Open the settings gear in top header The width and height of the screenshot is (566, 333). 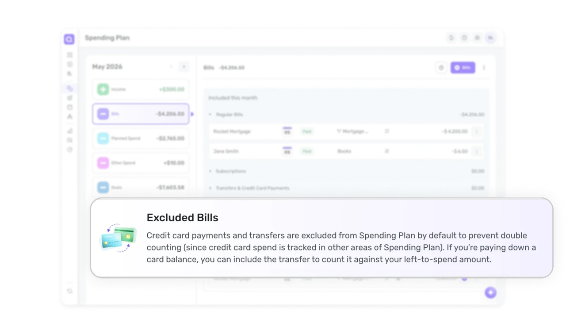tap(477, 38)
